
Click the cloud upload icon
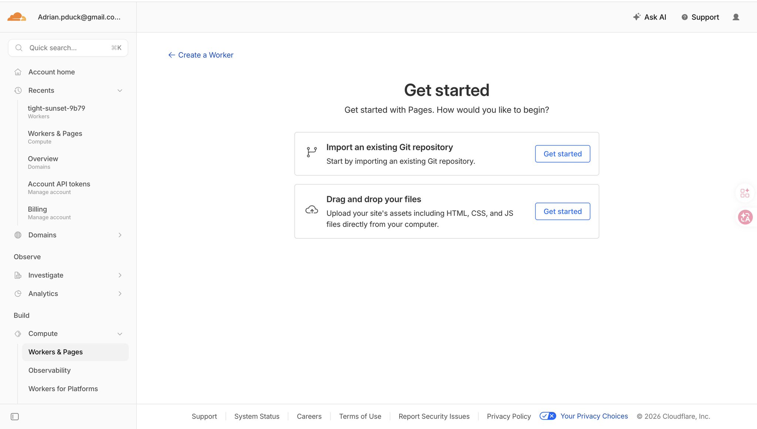(x=312, y=210)
